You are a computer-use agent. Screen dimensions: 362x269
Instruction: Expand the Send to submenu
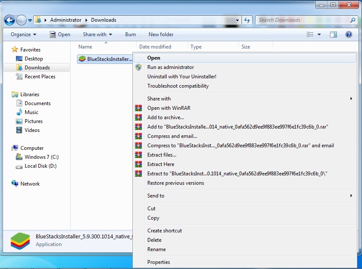pos(156,196)
